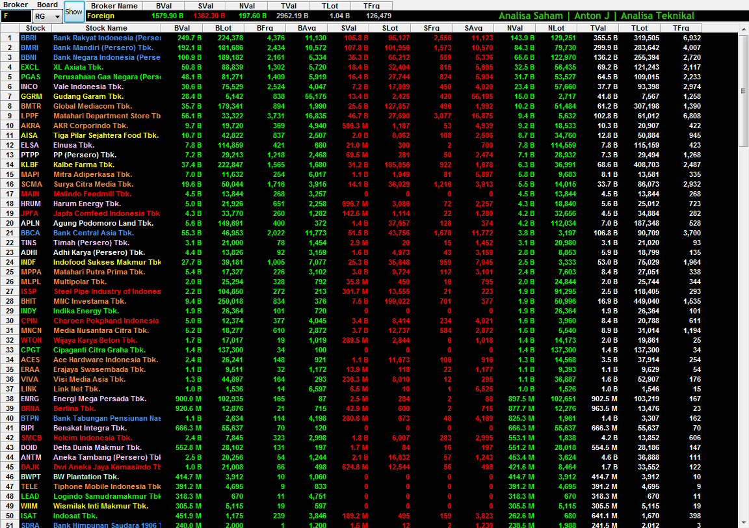Click BW Plantation Tbk. stock name
Viewport: 749px width, 528px height.
(86, 477)
